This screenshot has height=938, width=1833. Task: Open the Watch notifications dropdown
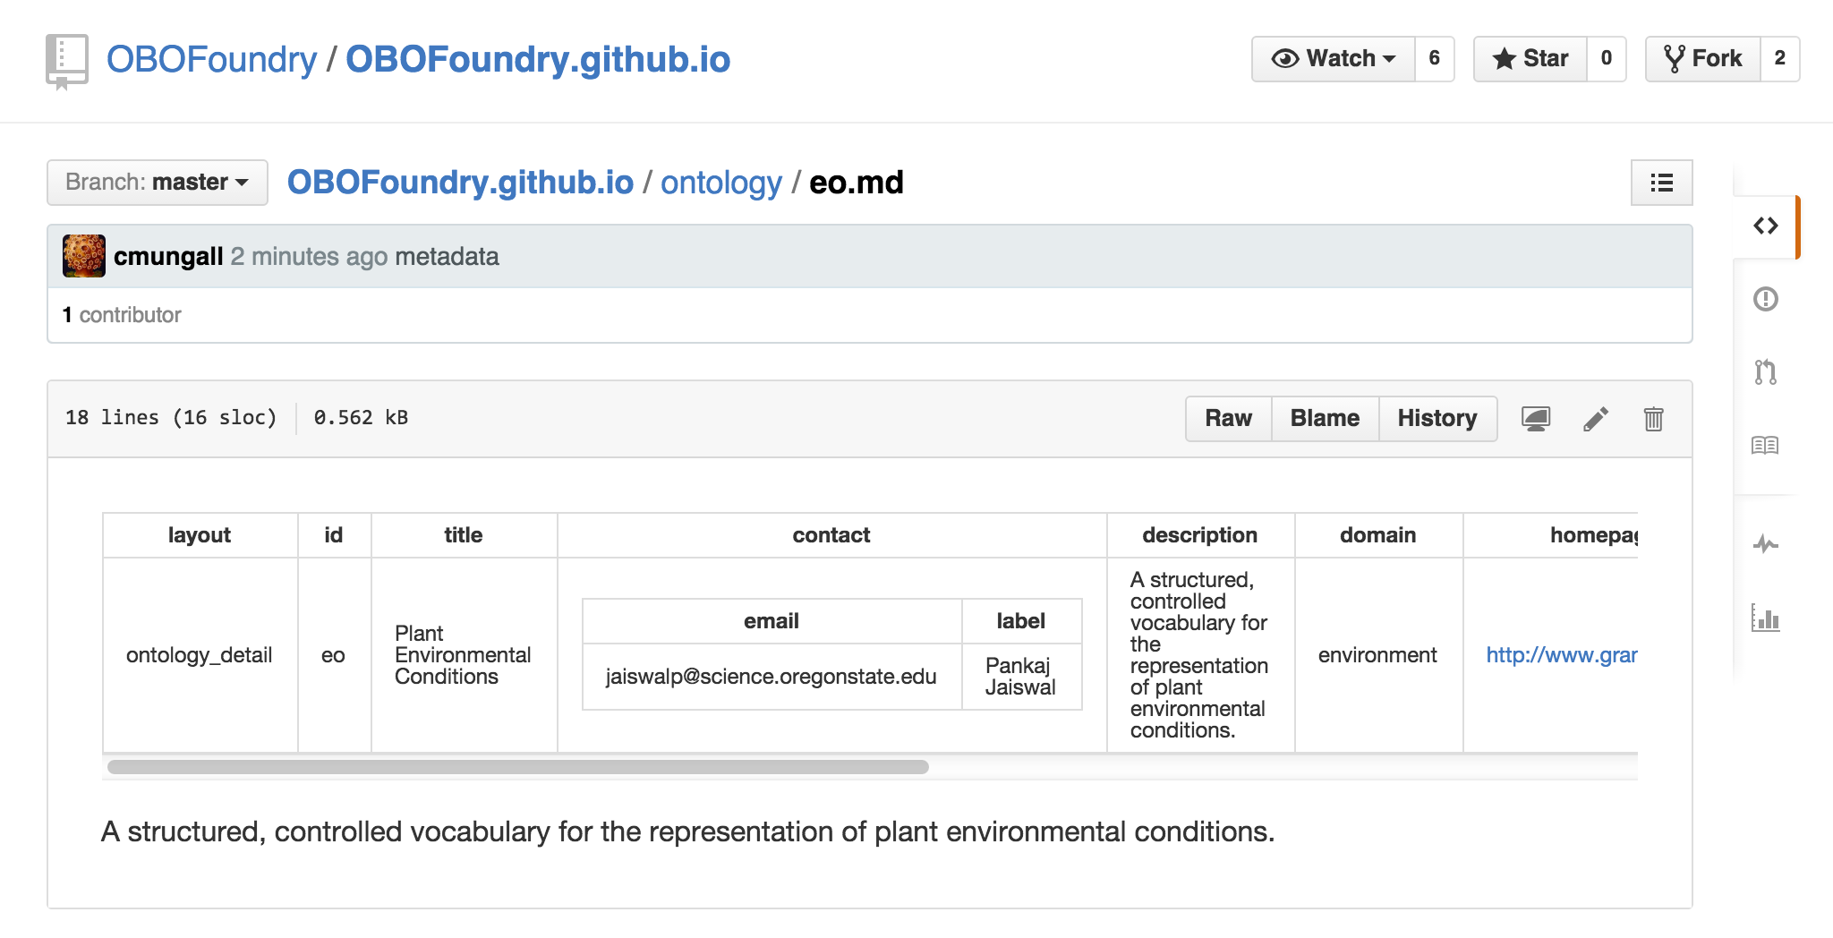[x=1334, y=59]
